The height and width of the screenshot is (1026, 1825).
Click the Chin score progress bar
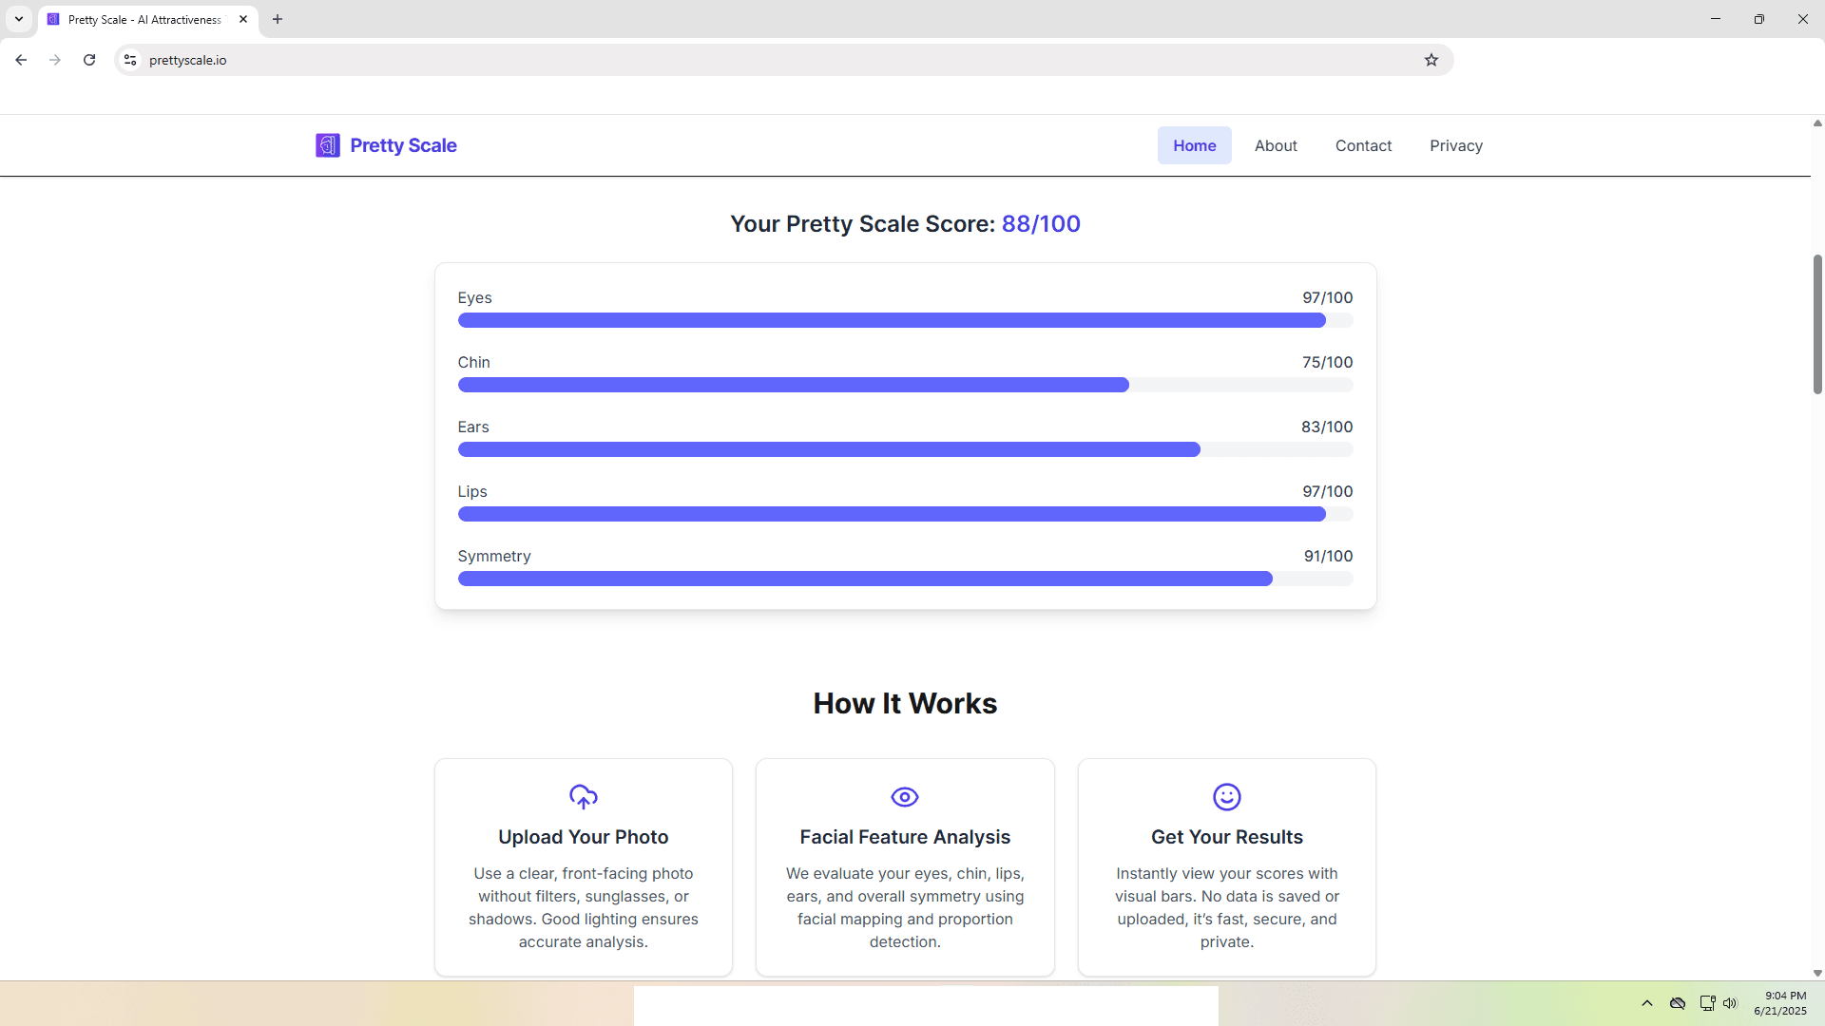[905, 385]
